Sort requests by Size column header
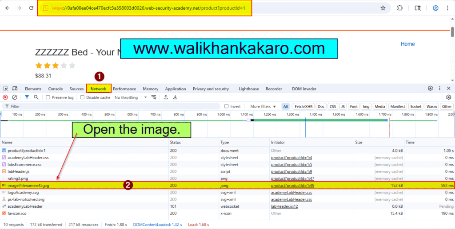 [379, 142]
